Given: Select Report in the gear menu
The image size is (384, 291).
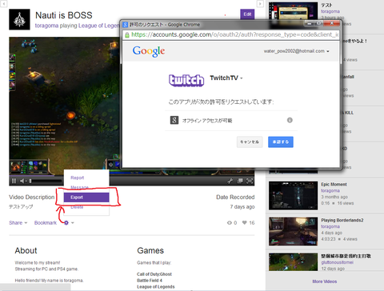Looking at the screenshot, I should tap(78, 177).
